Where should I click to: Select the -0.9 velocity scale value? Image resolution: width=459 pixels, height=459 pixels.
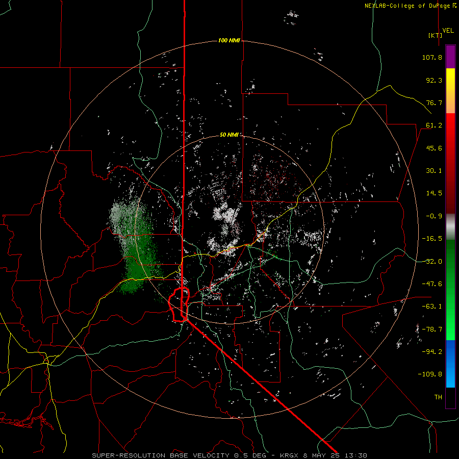coord(434,216)
